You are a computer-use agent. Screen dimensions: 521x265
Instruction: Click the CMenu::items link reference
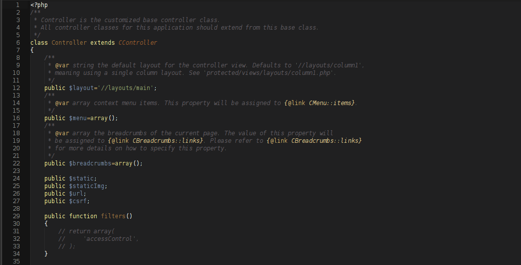coord(332,103)
